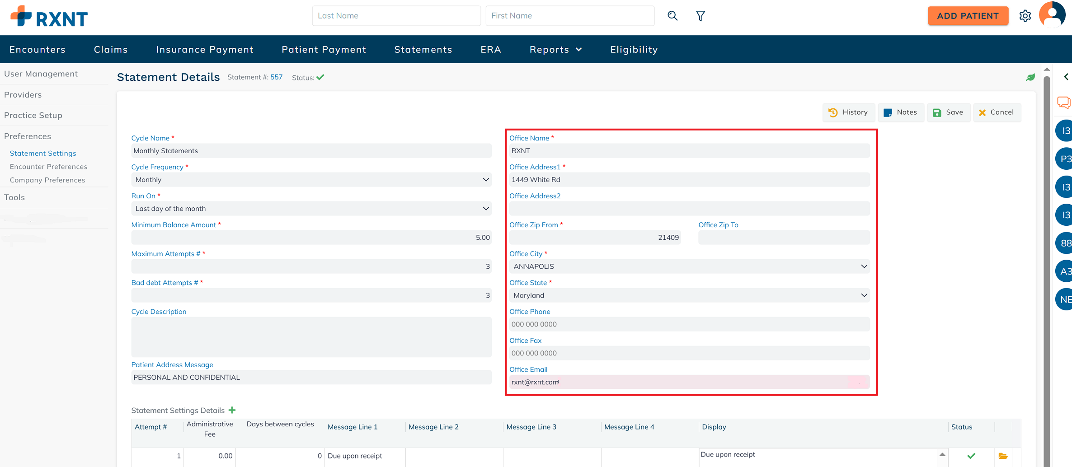Image resolution: width=1072 pixels, height=467 pixels.
Task: Open the settings gear icon
Action: [1025, 16]
